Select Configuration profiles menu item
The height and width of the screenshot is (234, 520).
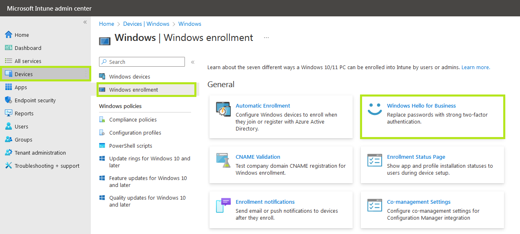click(x=135, y=133)
